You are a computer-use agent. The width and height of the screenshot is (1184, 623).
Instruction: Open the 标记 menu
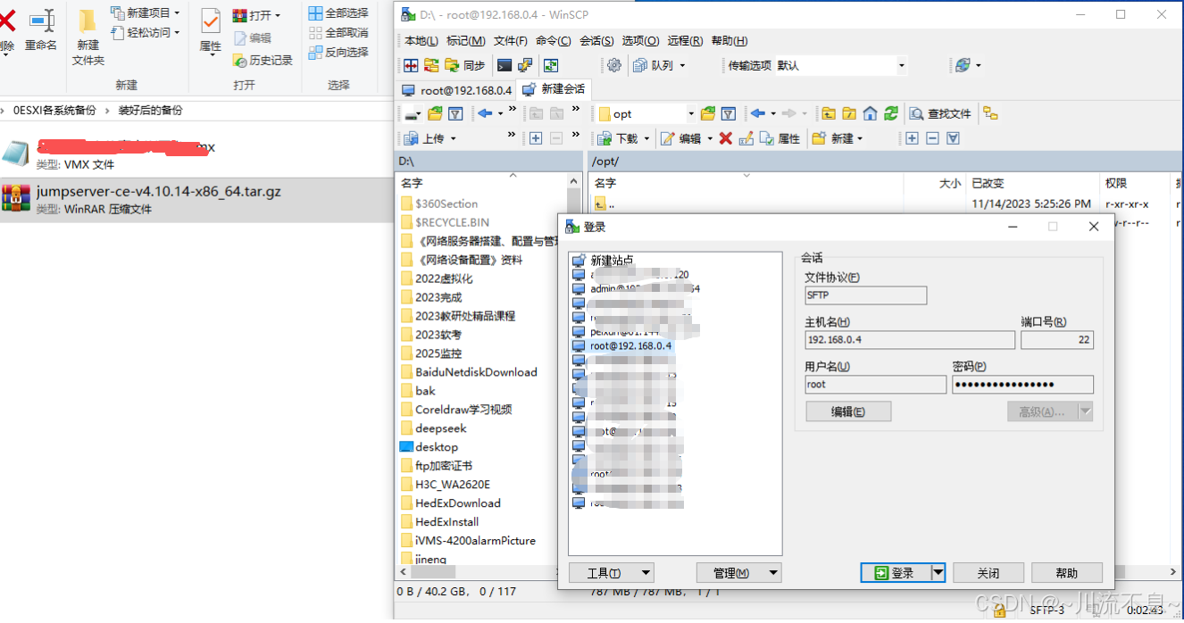(x=465, y=41)
